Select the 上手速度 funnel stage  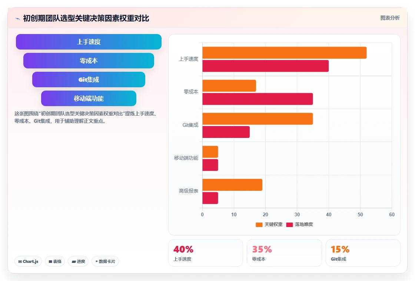[89, 42]
